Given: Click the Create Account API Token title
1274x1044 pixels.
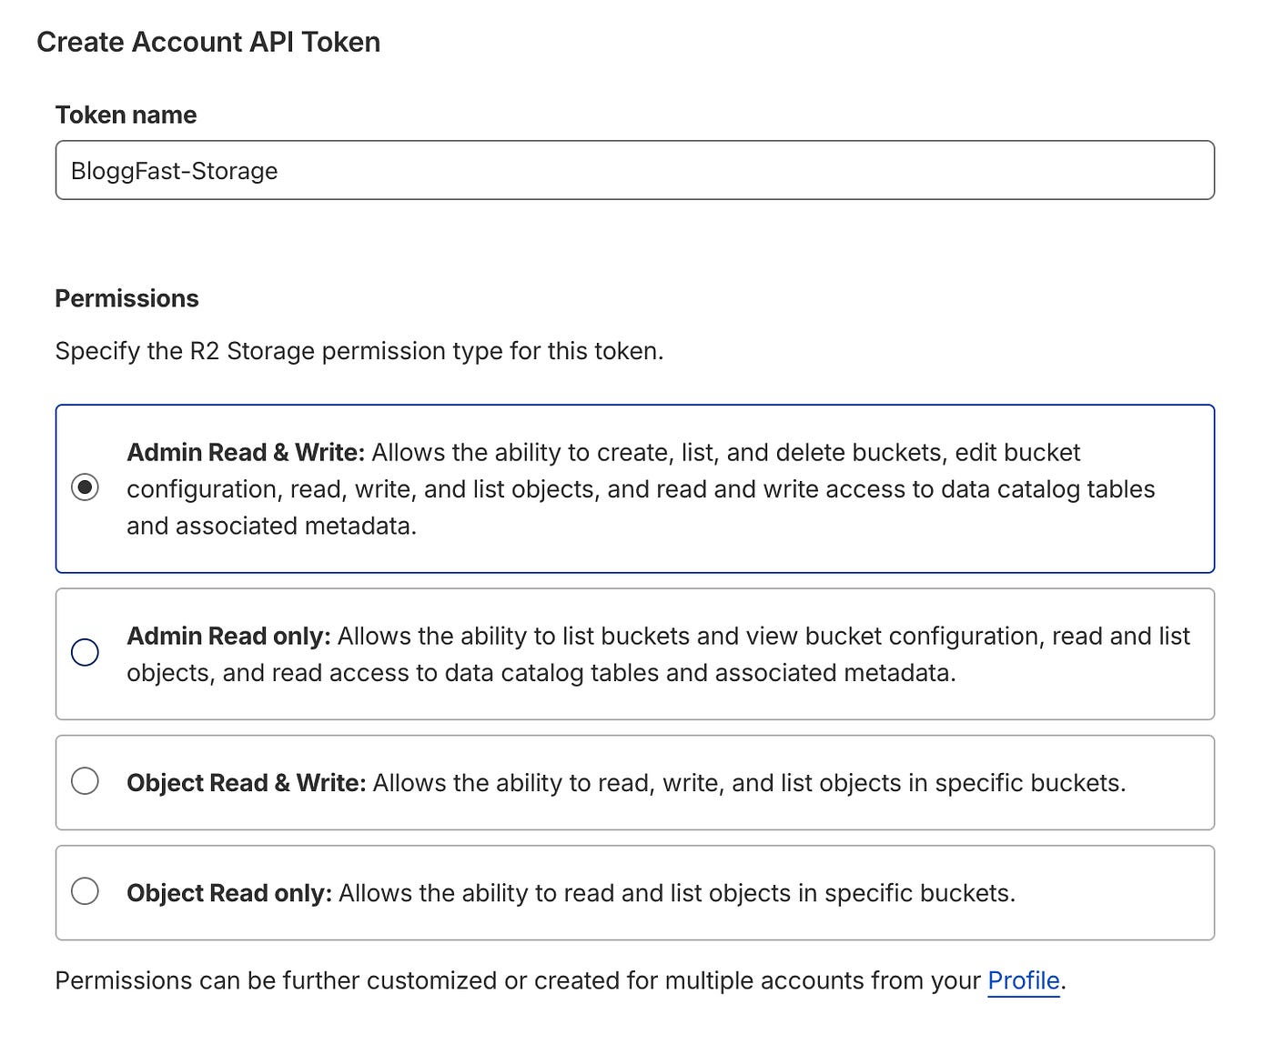Looking at the screenshot, I should coord(209,42).
